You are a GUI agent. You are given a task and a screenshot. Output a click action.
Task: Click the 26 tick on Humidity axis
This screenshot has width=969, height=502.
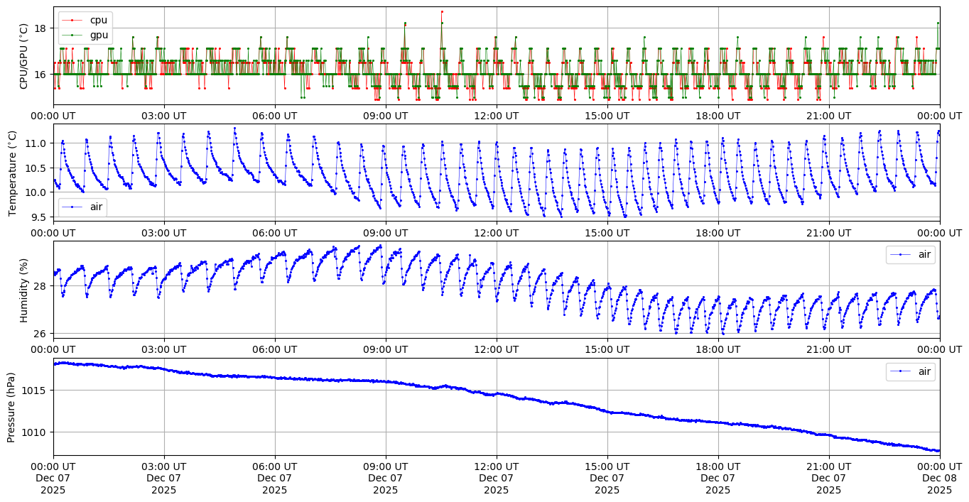40,334
